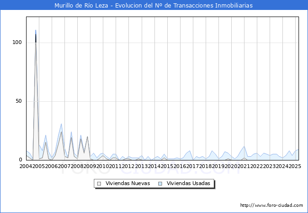
Task: Open the http://www.foro-ciudad.com link
Action: pos(272,205)
